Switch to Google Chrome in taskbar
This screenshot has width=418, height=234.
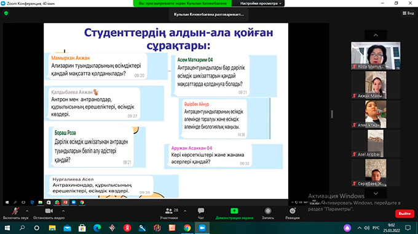[x=187, y=228]
